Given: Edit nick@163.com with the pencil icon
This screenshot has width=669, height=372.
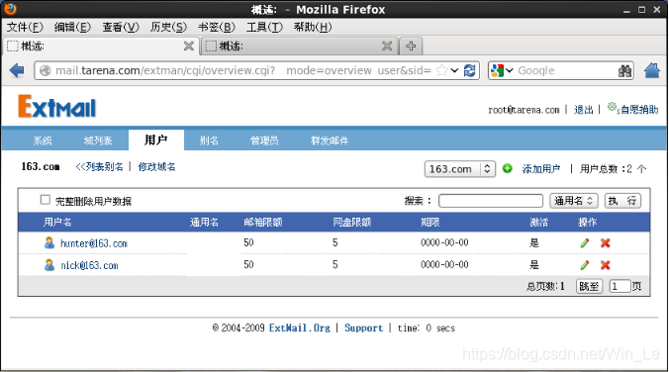Looking at the screenshot, I should pos(585,265).
